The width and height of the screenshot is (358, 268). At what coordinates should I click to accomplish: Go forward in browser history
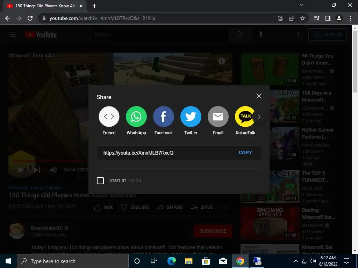click(x=19, y=18)
